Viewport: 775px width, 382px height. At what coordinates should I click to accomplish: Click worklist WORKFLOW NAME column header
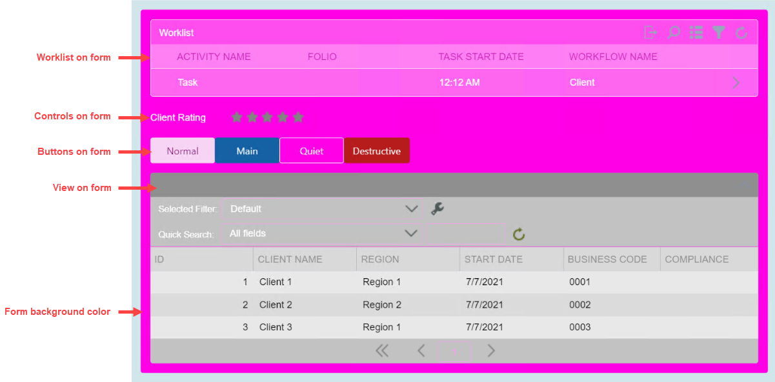(613, 56)
